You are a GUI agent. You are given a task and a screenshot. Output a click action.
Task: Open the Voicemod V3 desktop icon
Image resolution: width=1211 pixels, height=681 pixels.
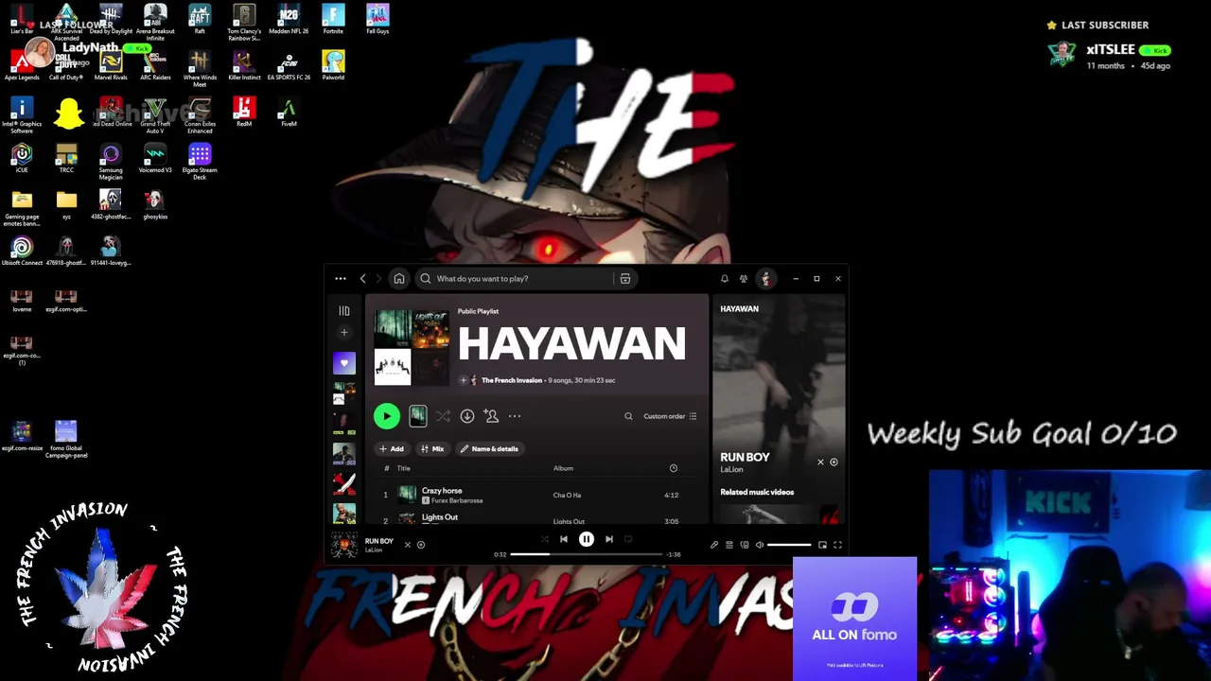click(x=155, y=159)
